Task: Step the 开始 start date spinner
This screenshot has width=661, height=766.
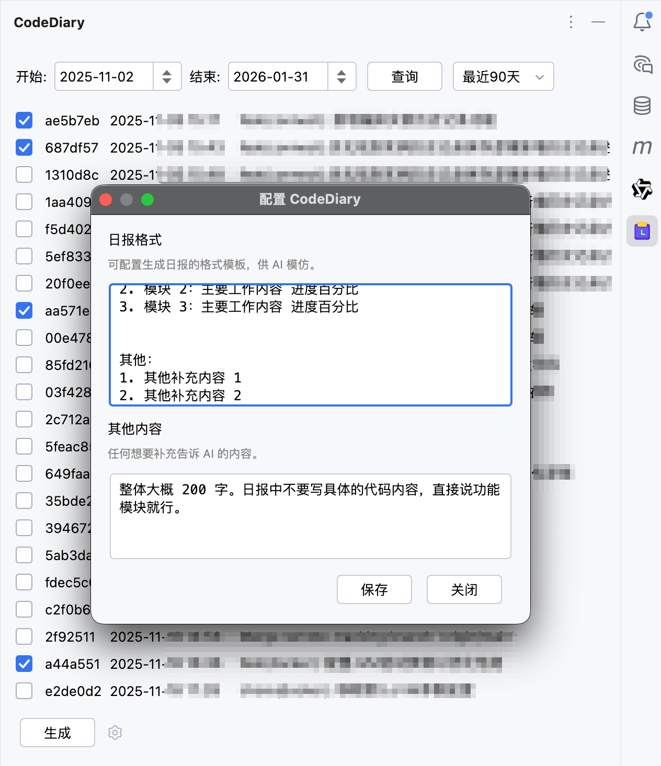Action: [x=167, y=76]
